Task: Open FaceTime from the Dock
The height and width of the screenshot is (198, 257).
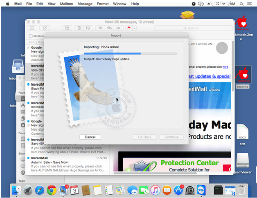Action: [144, 190]
